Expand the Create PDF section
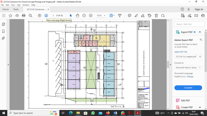Viewport: 207px width, 116px height. click(200, 107)
